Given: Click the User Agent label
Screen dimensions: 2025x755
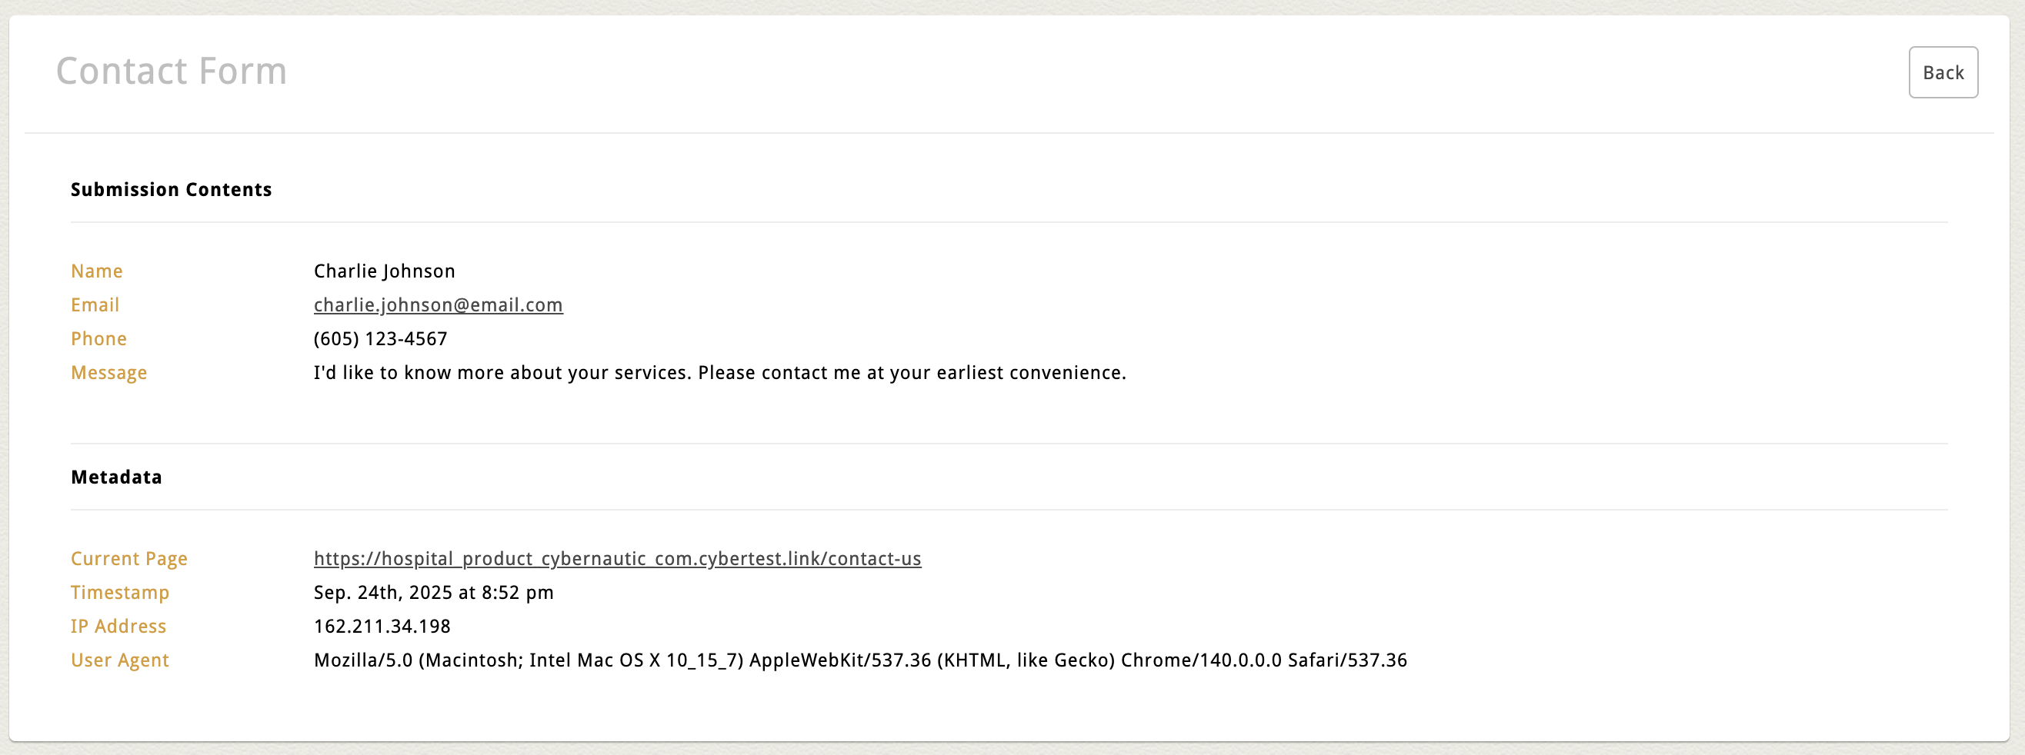Looking at the screenshot, I should [x=120, y=660].
